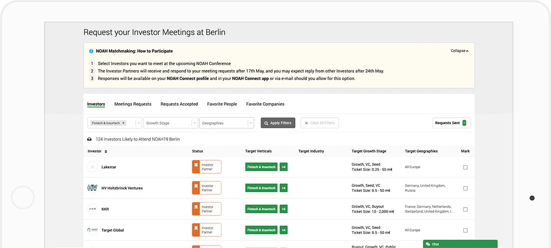Screen dimensions: 551x248
Task: Click the green Requests Sent counter badge
Action: tap(464, 123)
